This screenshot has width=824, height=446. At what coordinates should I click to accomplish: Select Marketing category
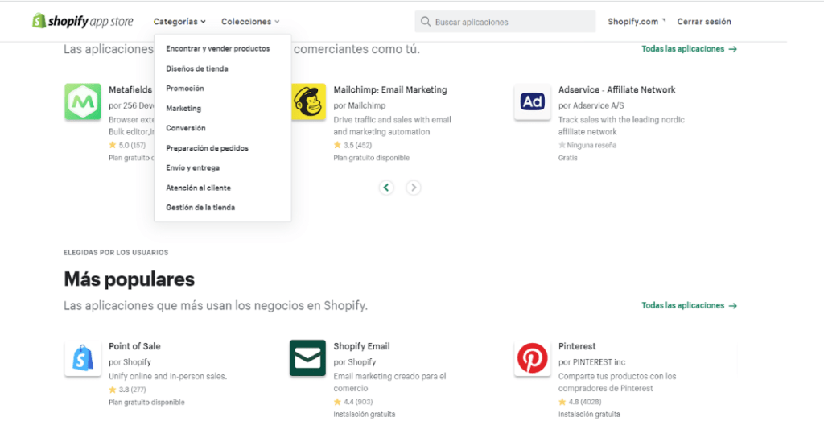tap(183, 109)
